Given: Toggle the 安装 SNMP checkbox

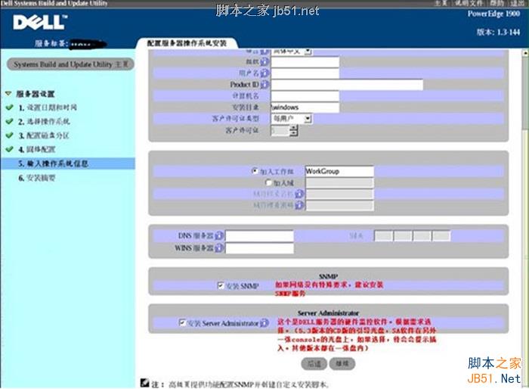Looking at the screenshot, I should [221, 285].
